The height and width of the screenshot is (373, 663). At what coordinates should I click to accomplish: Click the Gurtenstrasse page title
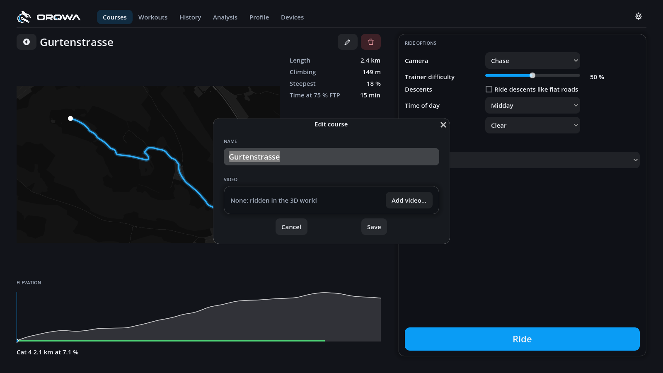click(x=77, y=42)
